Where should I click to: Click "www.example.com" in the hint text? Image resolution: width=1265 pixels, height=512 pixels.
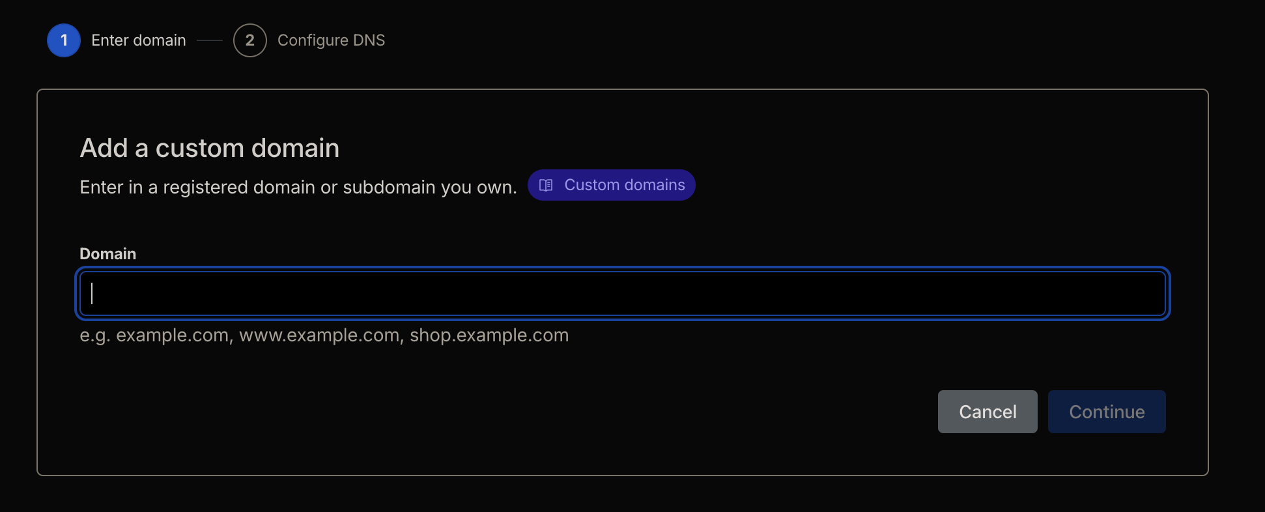[x=319, y=335]
